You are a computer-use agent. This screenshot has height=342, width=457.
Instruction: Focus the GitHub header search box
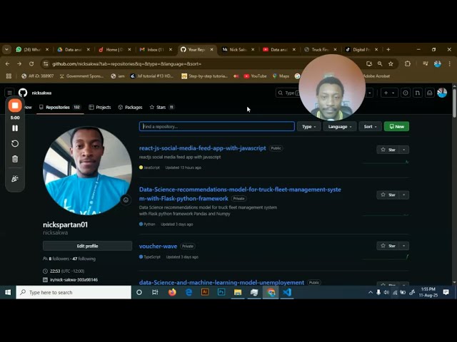pos(288,93)
